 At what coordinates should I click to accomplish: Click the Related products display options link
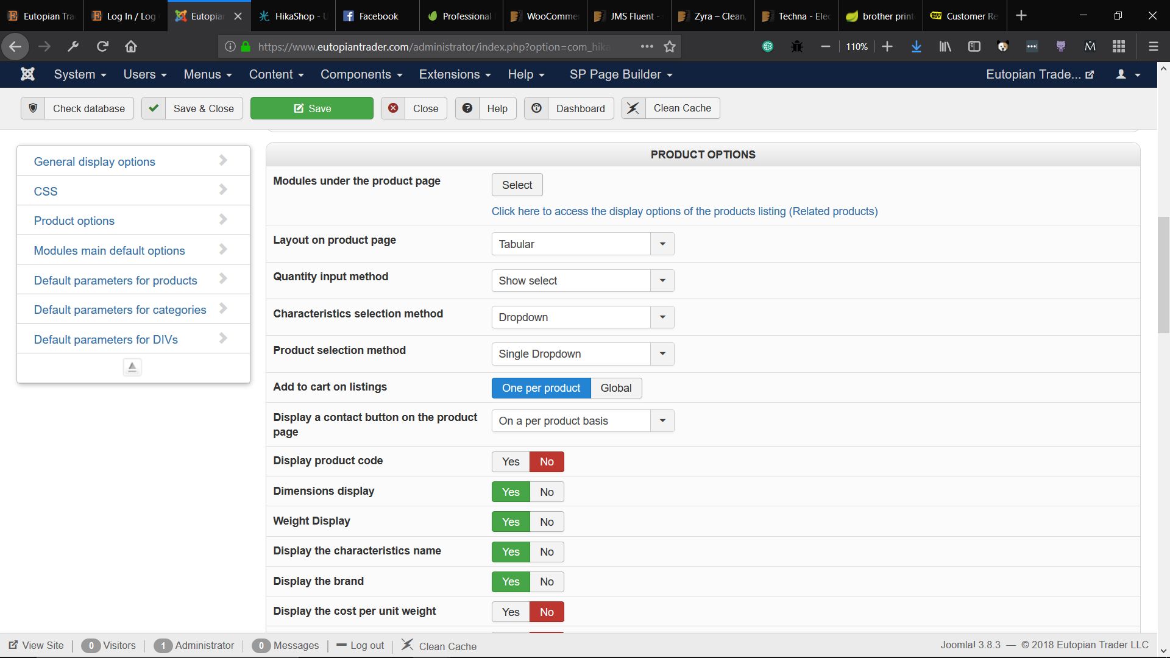coord(684,211)
